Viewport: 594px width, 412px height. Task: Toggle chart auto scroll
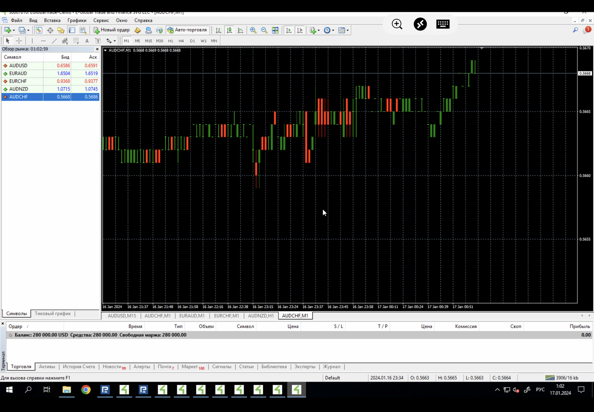pyautogui.click(x=289, y=30)
